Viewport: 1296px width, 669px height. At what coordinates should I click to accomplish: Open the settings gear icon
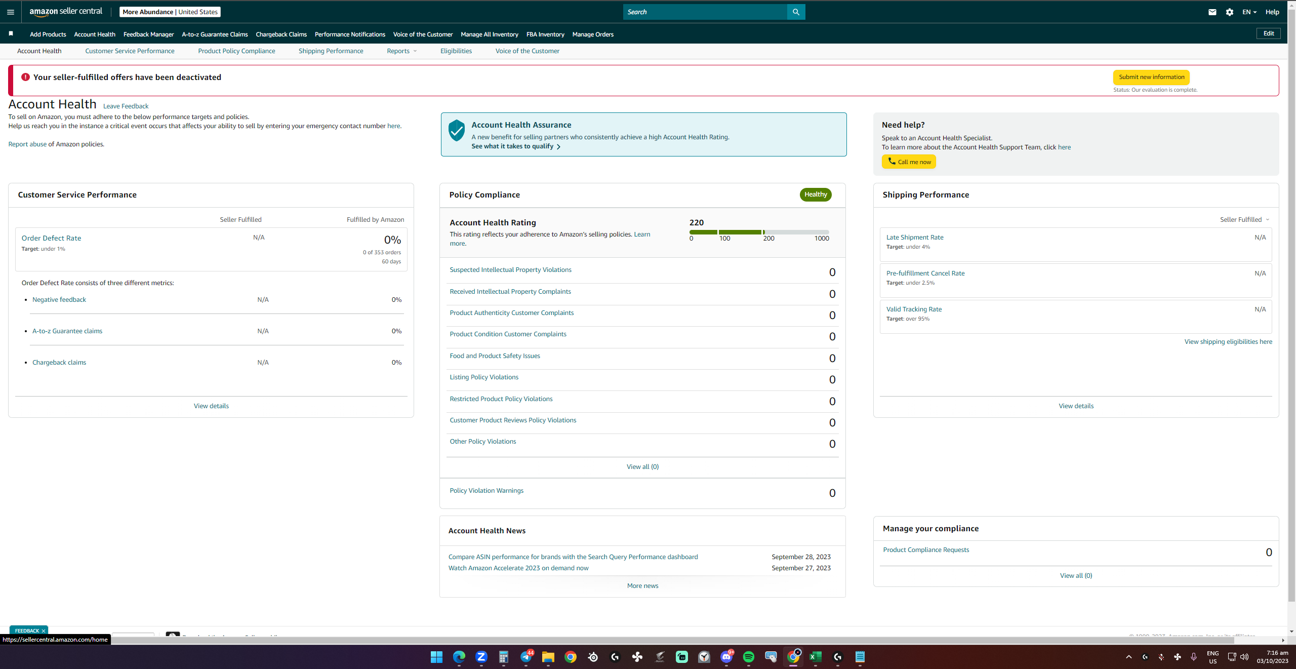1230,12
